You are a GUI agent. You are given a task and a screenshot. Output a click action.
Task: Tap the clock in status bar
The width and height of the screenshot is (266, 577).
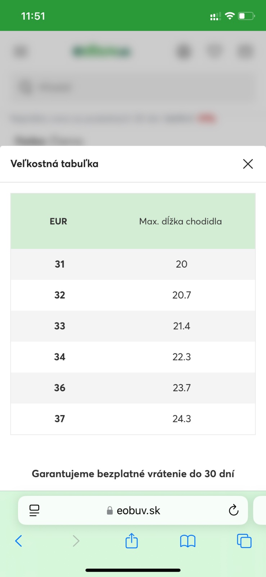[33, 16]
